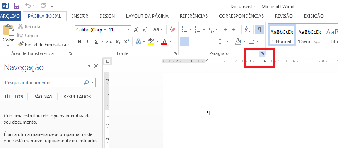This screenshot has width=338, height=148.
Task: Click line and paragraph spacing icon
Action: click(x=222, y=41)
